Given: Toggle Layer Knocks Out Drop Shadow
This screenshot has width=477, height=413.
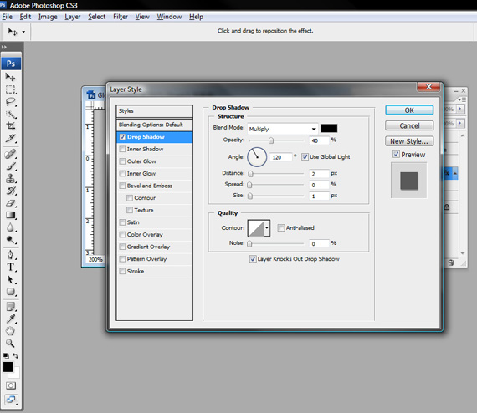Looking at the screenshot, I should [x=253, y=259].
